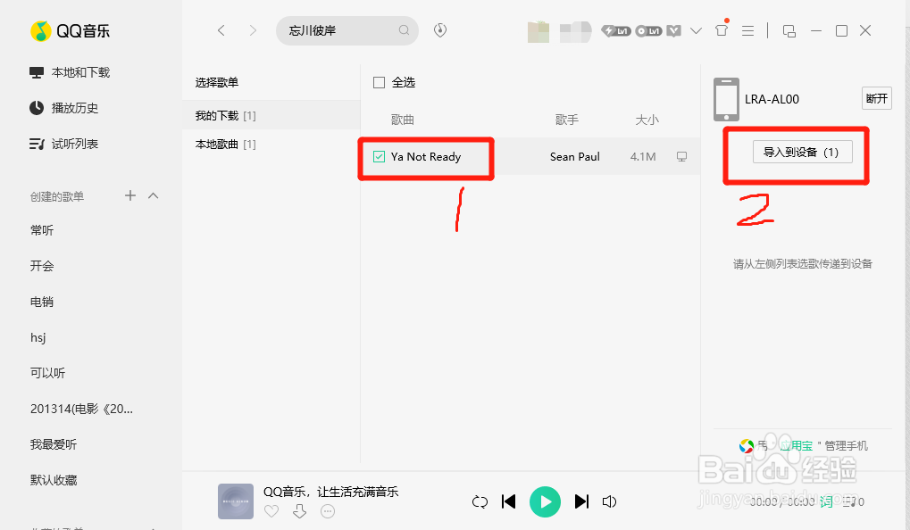Image resolution: width=910 pixels, height=530 pixels.
Task: Click the 本地和下载 sidebar icon
Action: (36, 71)
